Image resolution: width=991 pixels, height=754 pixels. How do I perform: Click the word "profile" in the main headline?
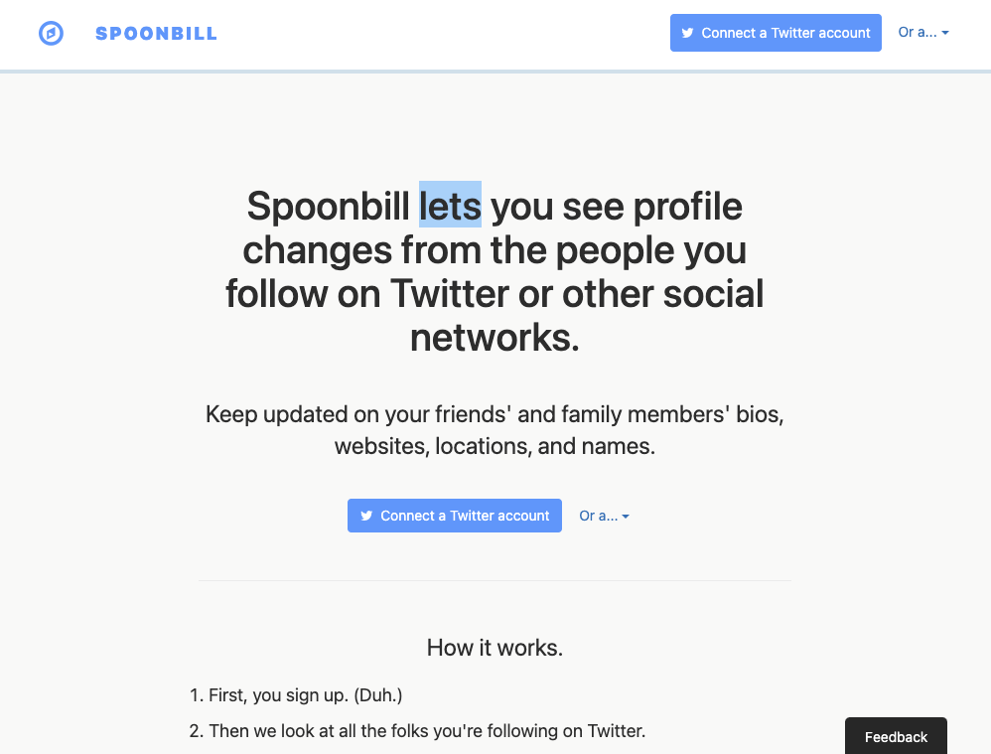tap(687, 206)
